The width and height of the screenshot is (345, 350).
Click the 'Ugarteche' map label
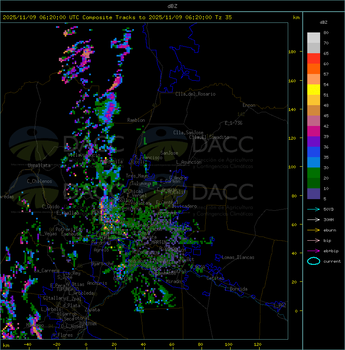[102, 264]
